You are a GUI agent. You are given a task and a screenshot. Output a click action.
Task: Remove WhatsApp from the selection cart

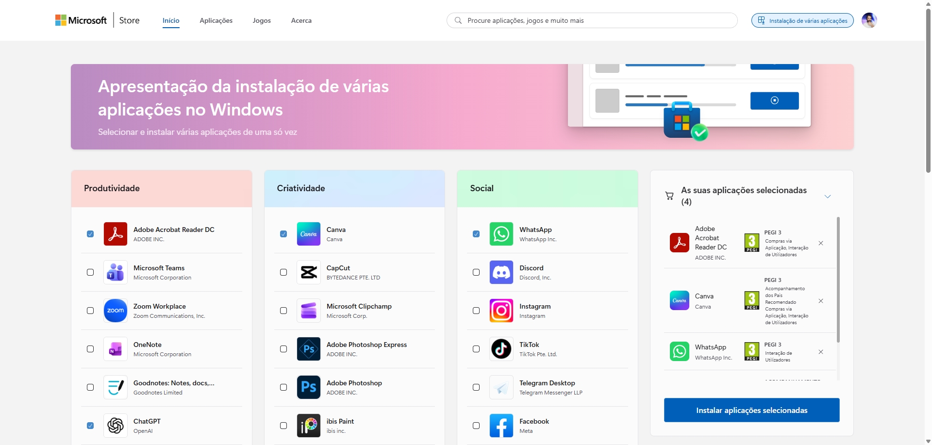pyautogui.click(x=821, y=352)
